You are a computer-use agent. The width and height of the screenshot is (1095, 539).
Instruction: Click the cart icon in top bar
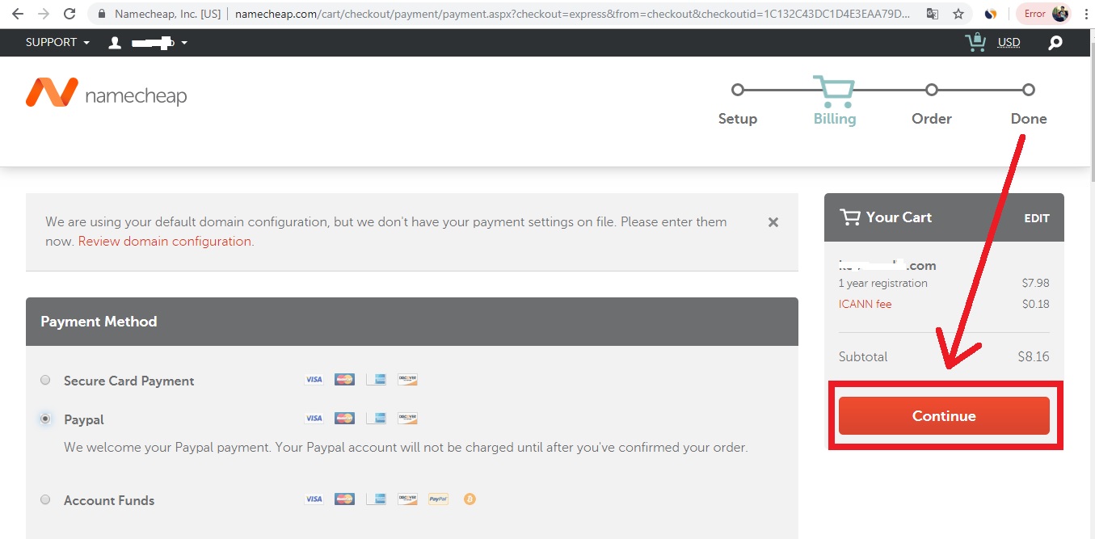point(975,42)
